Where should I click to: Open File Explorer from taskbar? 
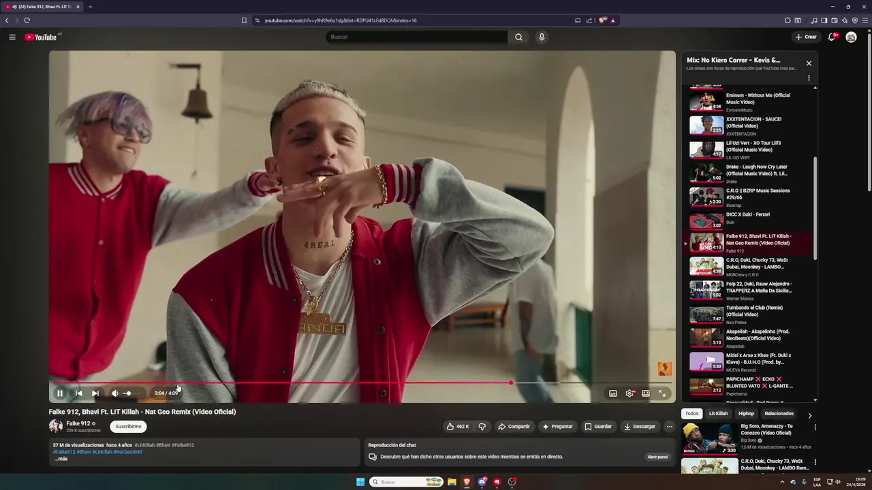tap(452, 482)
